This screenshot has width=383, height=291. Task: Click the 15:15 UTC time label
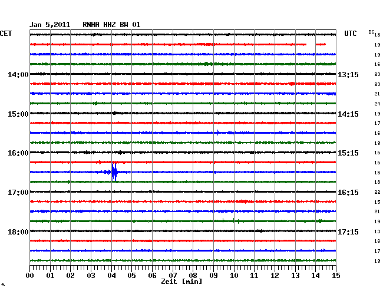point(348,153)
